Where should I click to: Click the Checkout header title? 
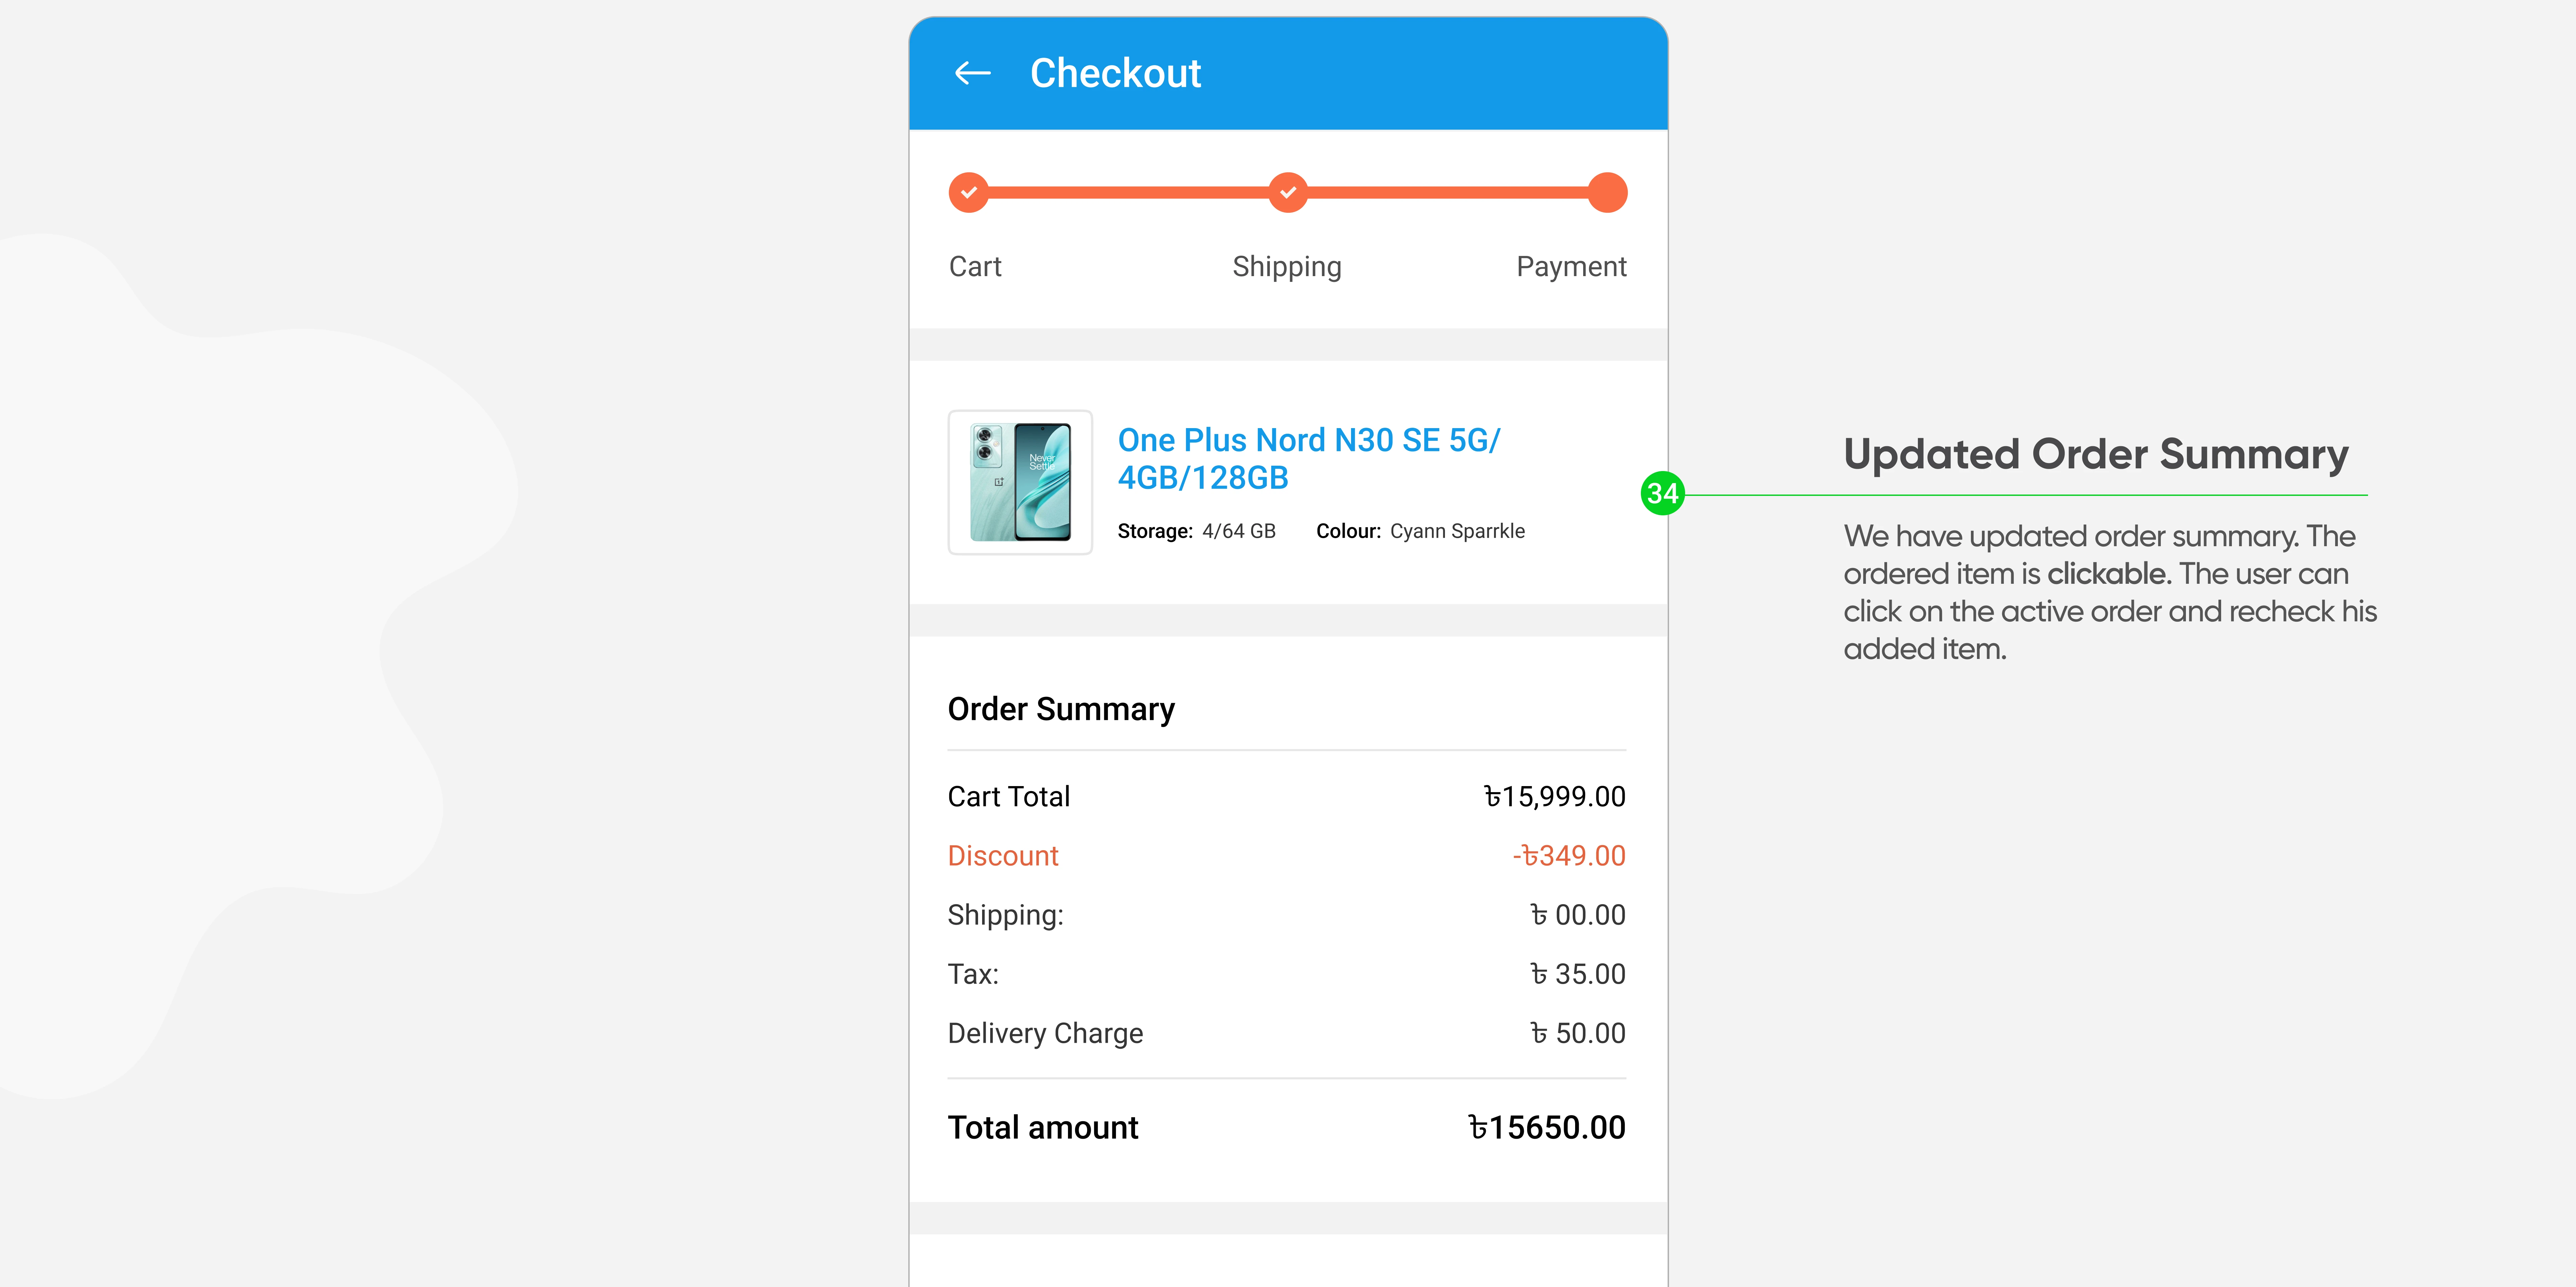pos(1115,73)
